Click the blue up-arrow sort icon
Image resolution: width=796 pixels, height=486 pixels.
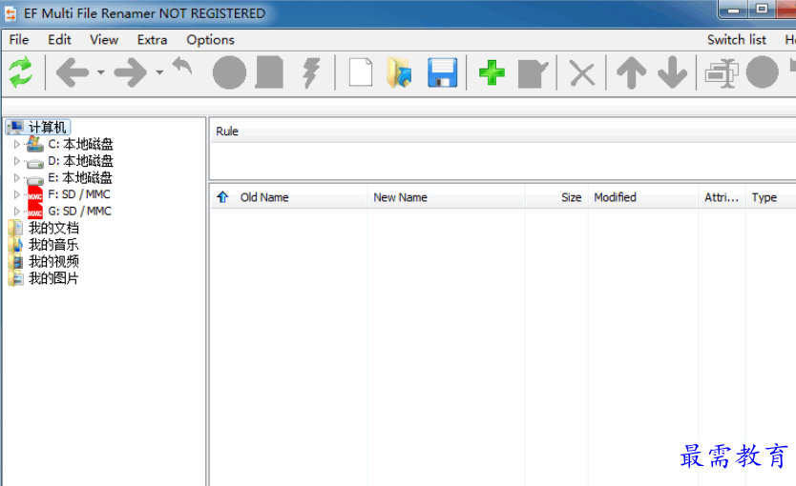tap(222, 197)
